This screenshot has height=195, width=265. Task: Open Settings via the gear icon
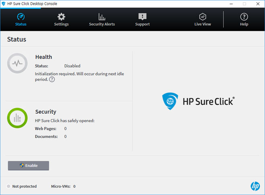point(61,17)
